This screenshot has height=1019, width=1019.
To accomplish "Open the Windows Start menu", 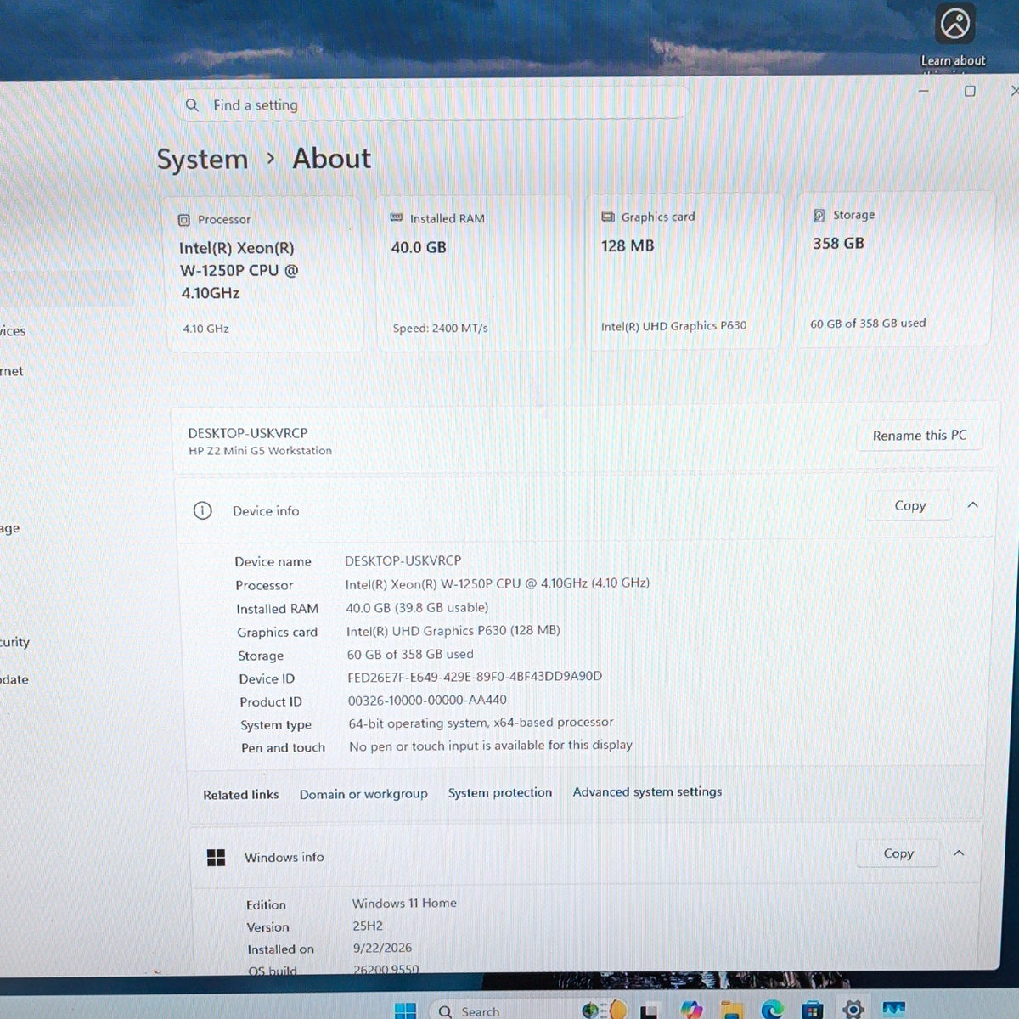I will (x=406, y=1011).
